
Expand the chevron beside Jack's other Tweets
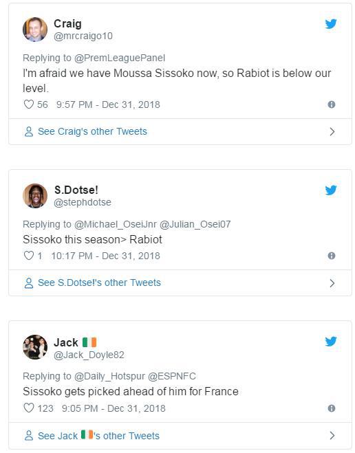(x=332, y=435)
